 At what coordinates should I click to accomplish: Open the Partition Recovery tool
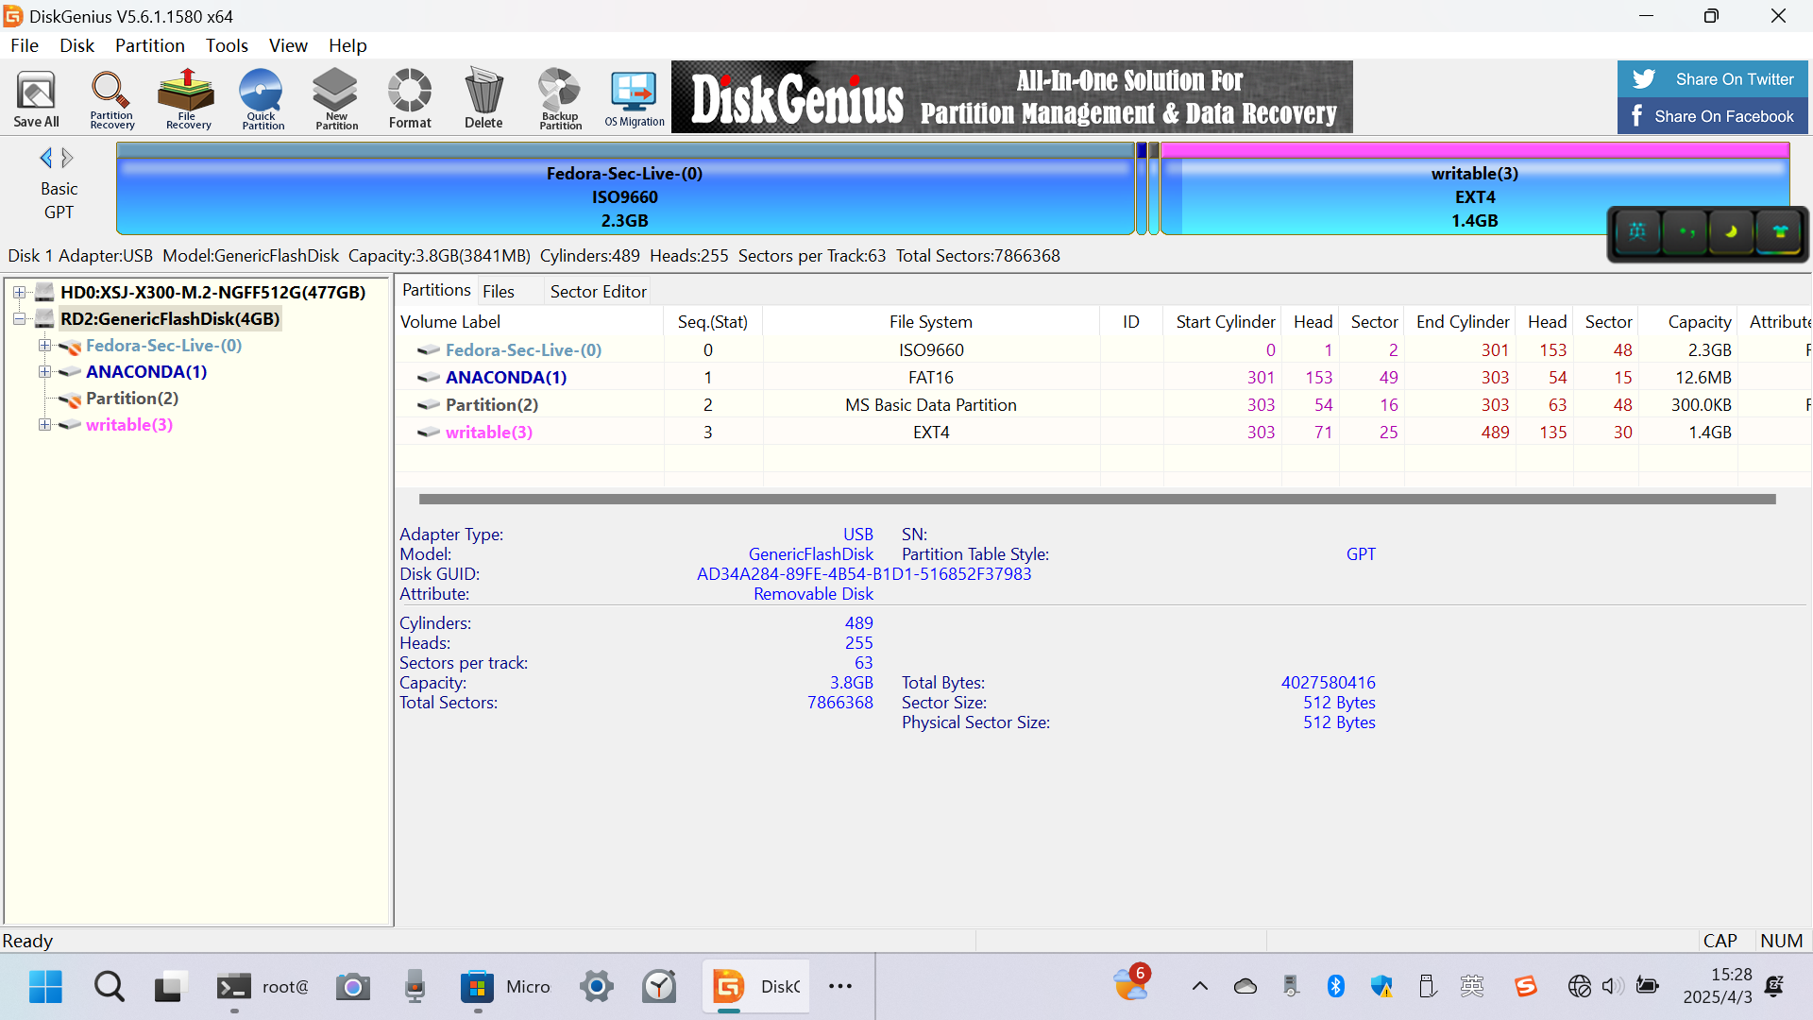111,98
